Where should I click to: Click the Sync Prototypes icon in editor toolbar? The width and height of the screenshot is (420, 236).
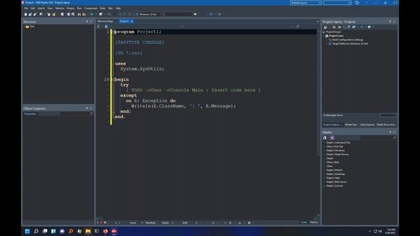click(x=98, y=26)
